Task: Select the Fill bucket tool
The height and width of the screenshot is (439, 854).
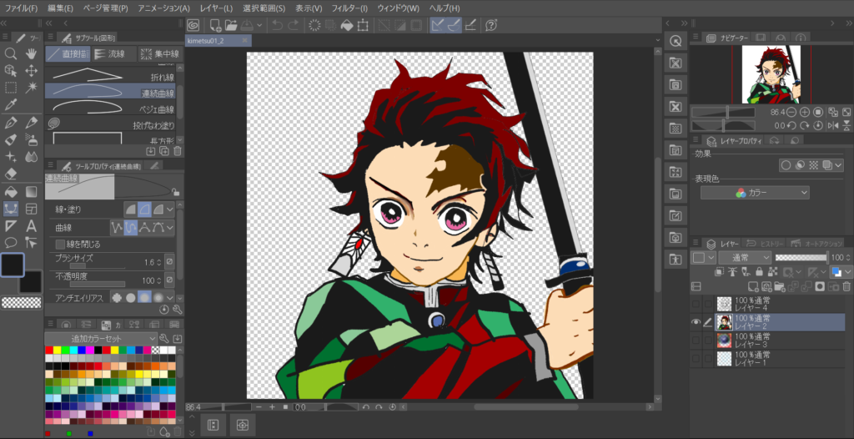Action: pos(10,191)
